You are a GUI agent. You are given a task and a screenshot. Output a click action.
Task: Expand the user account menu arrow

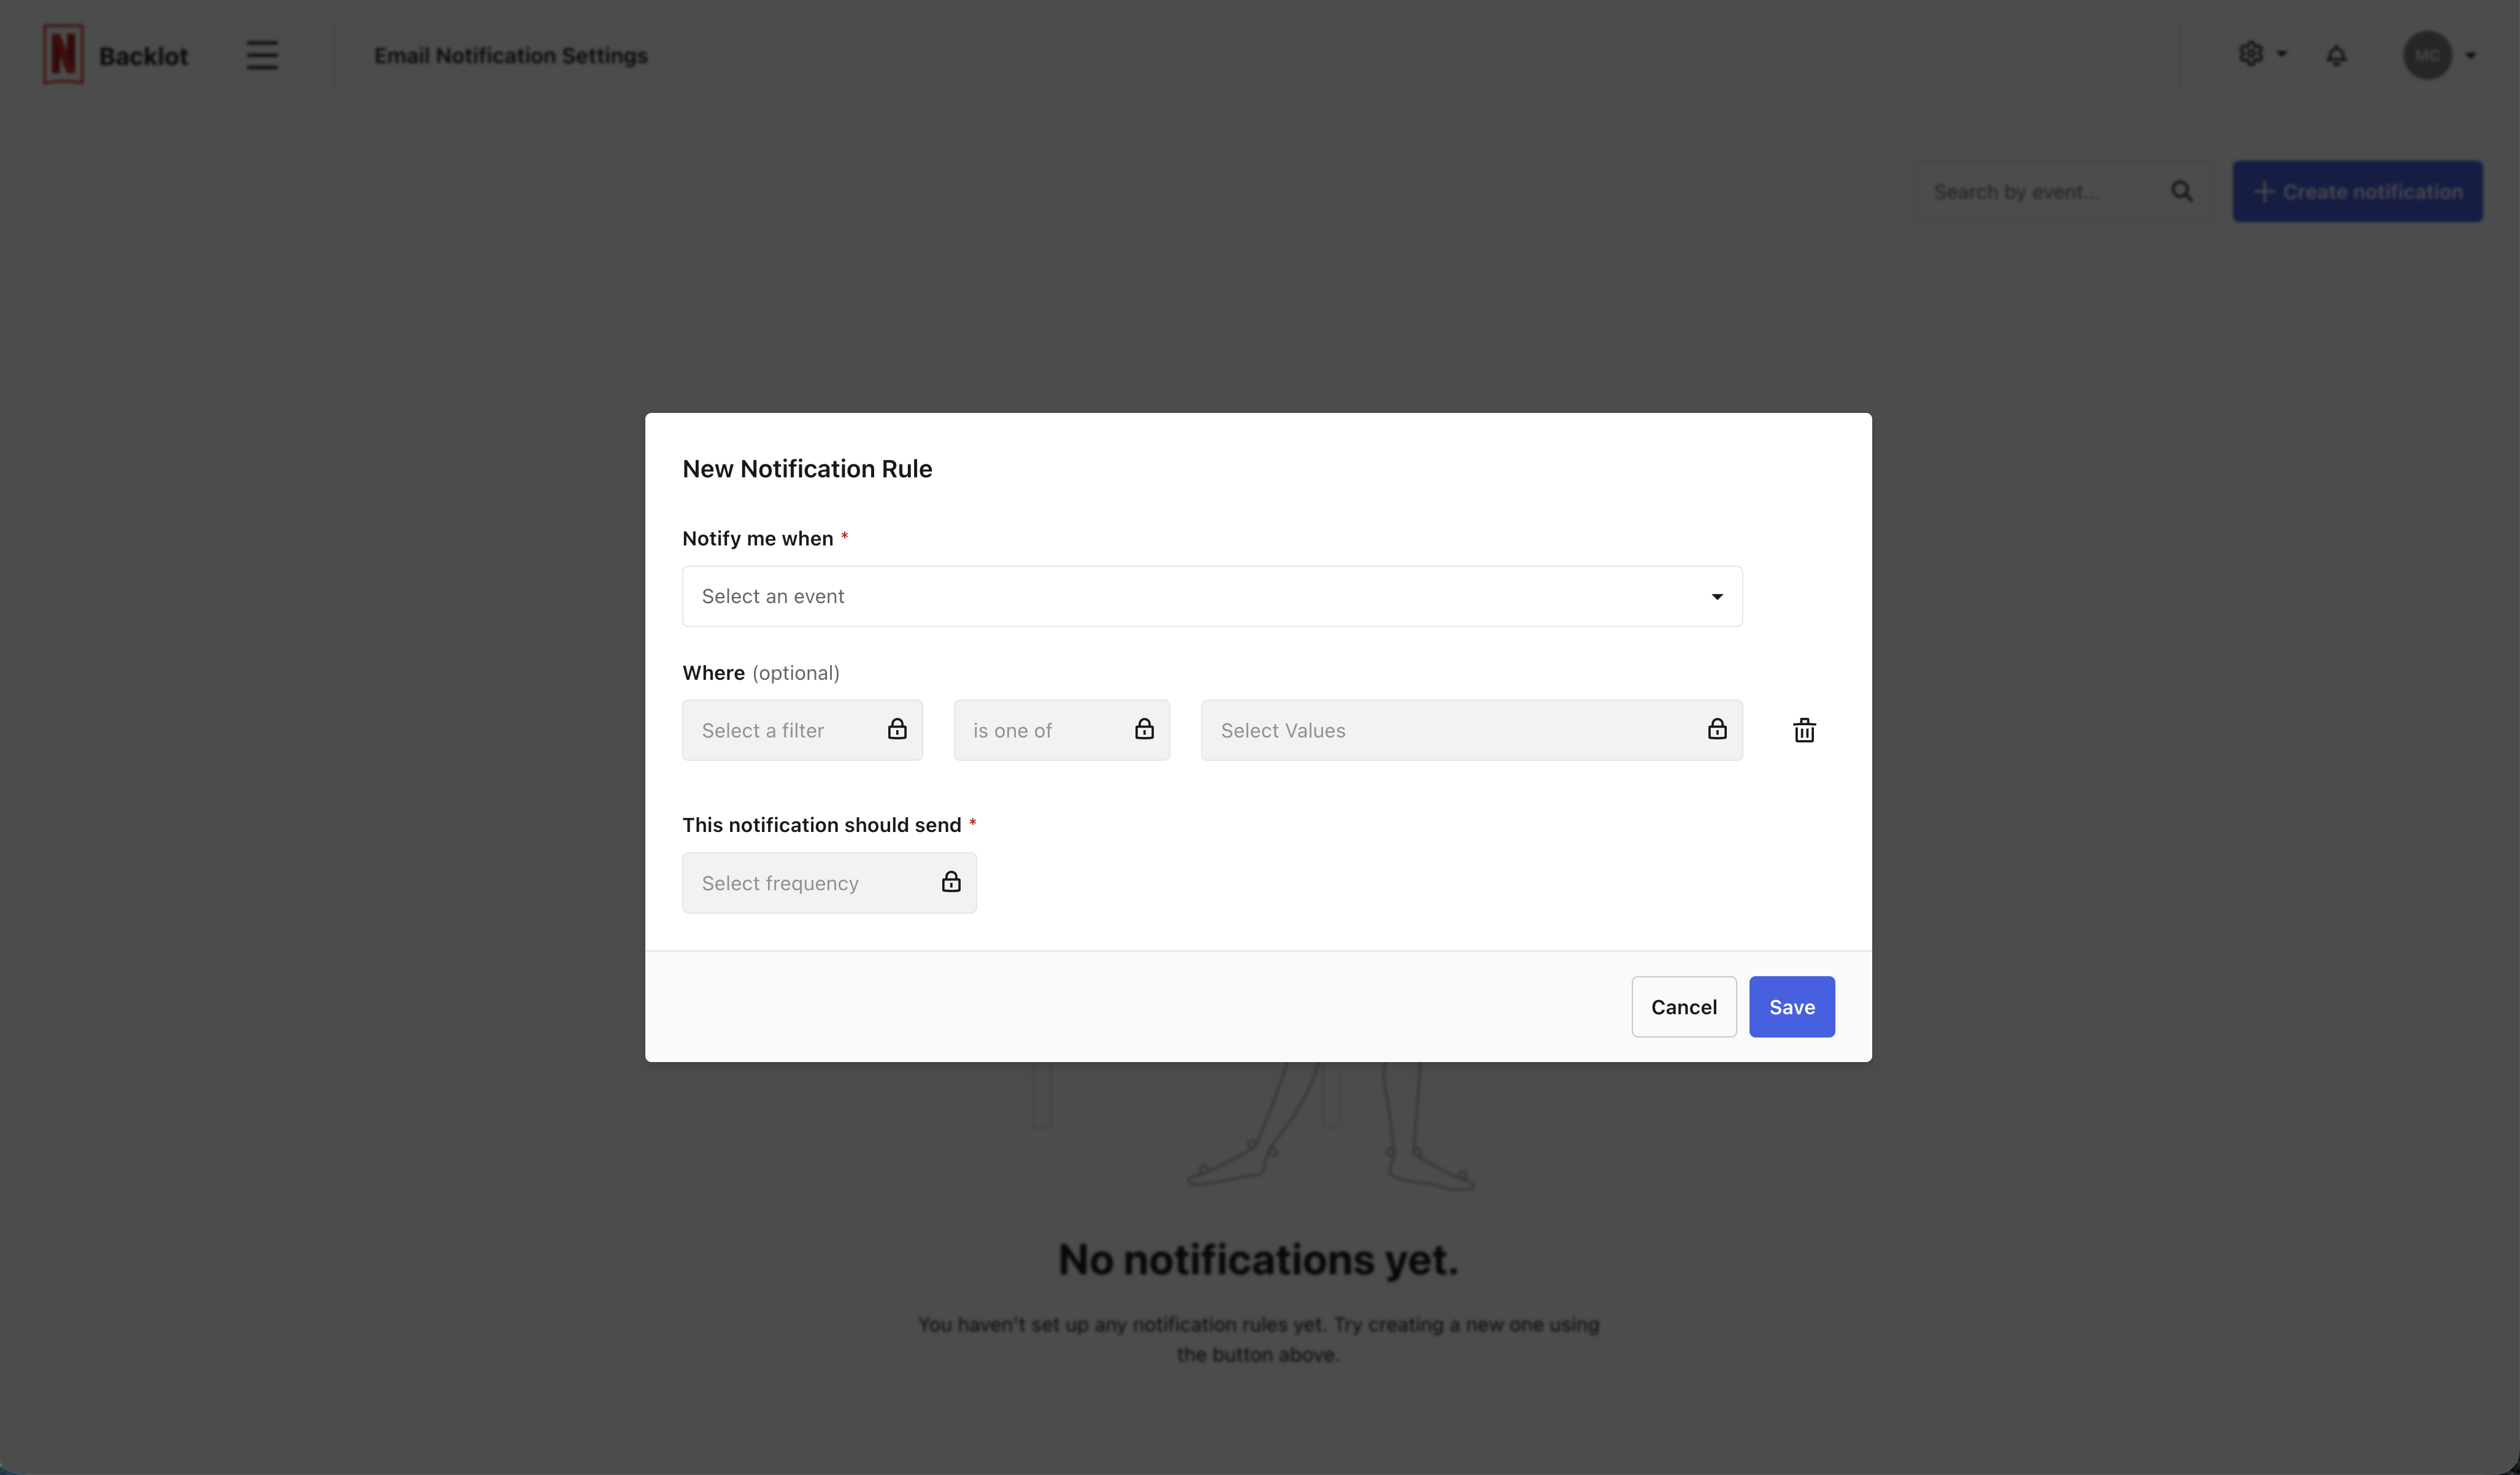click(x=2471, y=56)
